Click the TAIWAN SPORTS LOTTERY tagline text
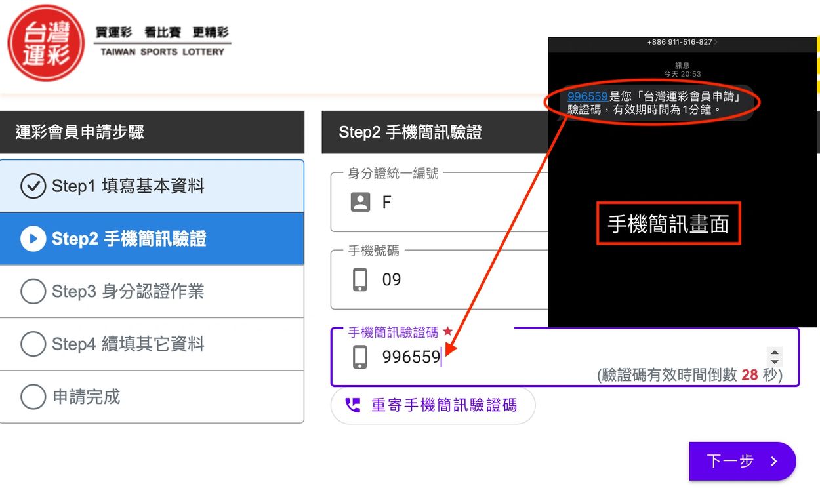The height and width of the screenshot is (501, 820). (x=163, y=52)
